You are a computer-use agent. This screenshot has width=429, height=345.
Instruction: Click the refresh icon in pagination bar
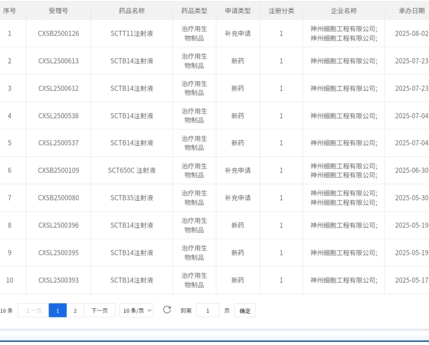tap(167, 310)
